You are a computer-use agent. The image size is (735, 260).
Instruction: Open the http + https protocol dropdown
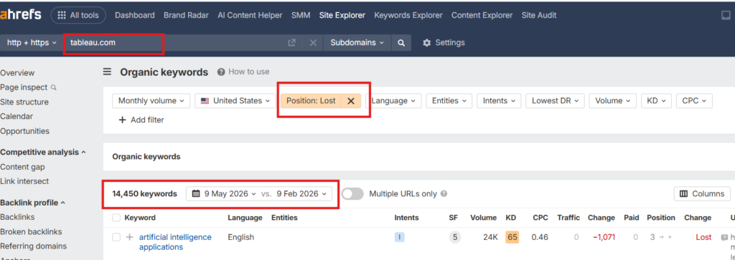(x=32, y=42)
